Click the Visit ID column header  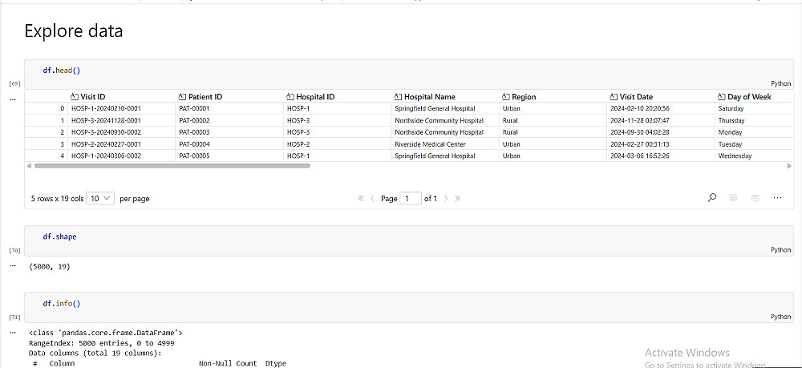click(x=93, y=97)
